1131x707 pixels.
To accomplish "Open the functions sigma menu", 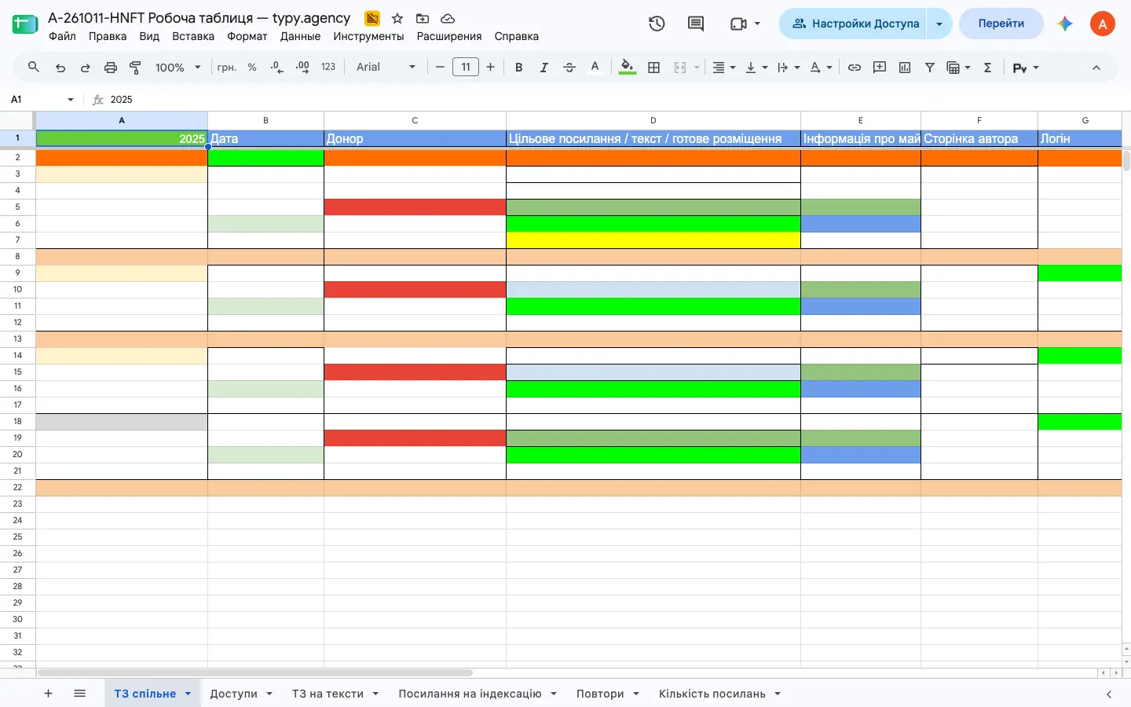I will pos(988,68).
